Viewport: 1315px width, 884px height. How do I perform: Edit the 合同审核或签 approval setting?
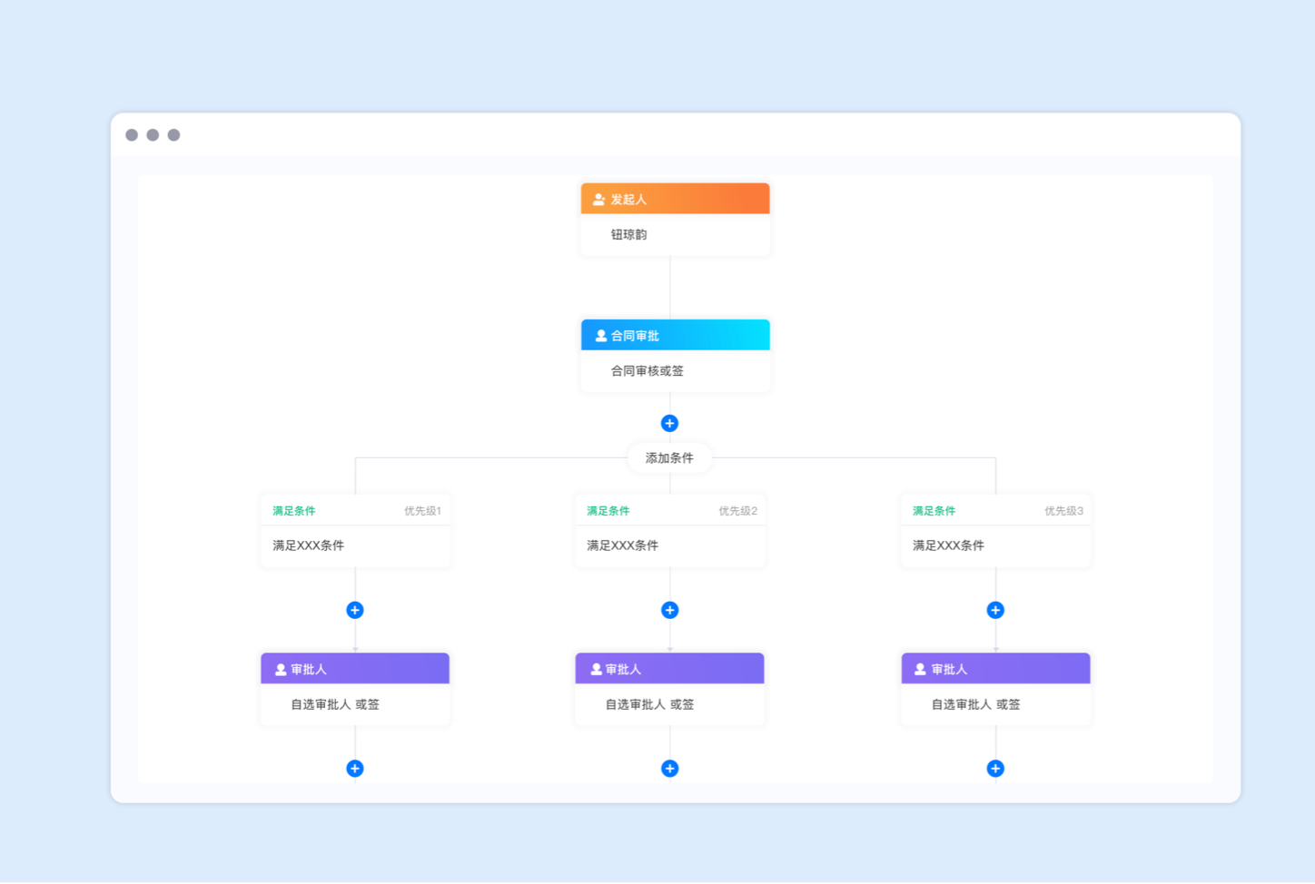647,371
